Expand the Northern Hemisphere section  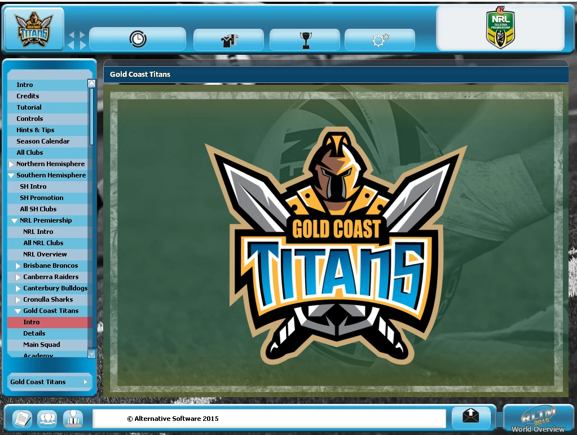tap(11, 164)
